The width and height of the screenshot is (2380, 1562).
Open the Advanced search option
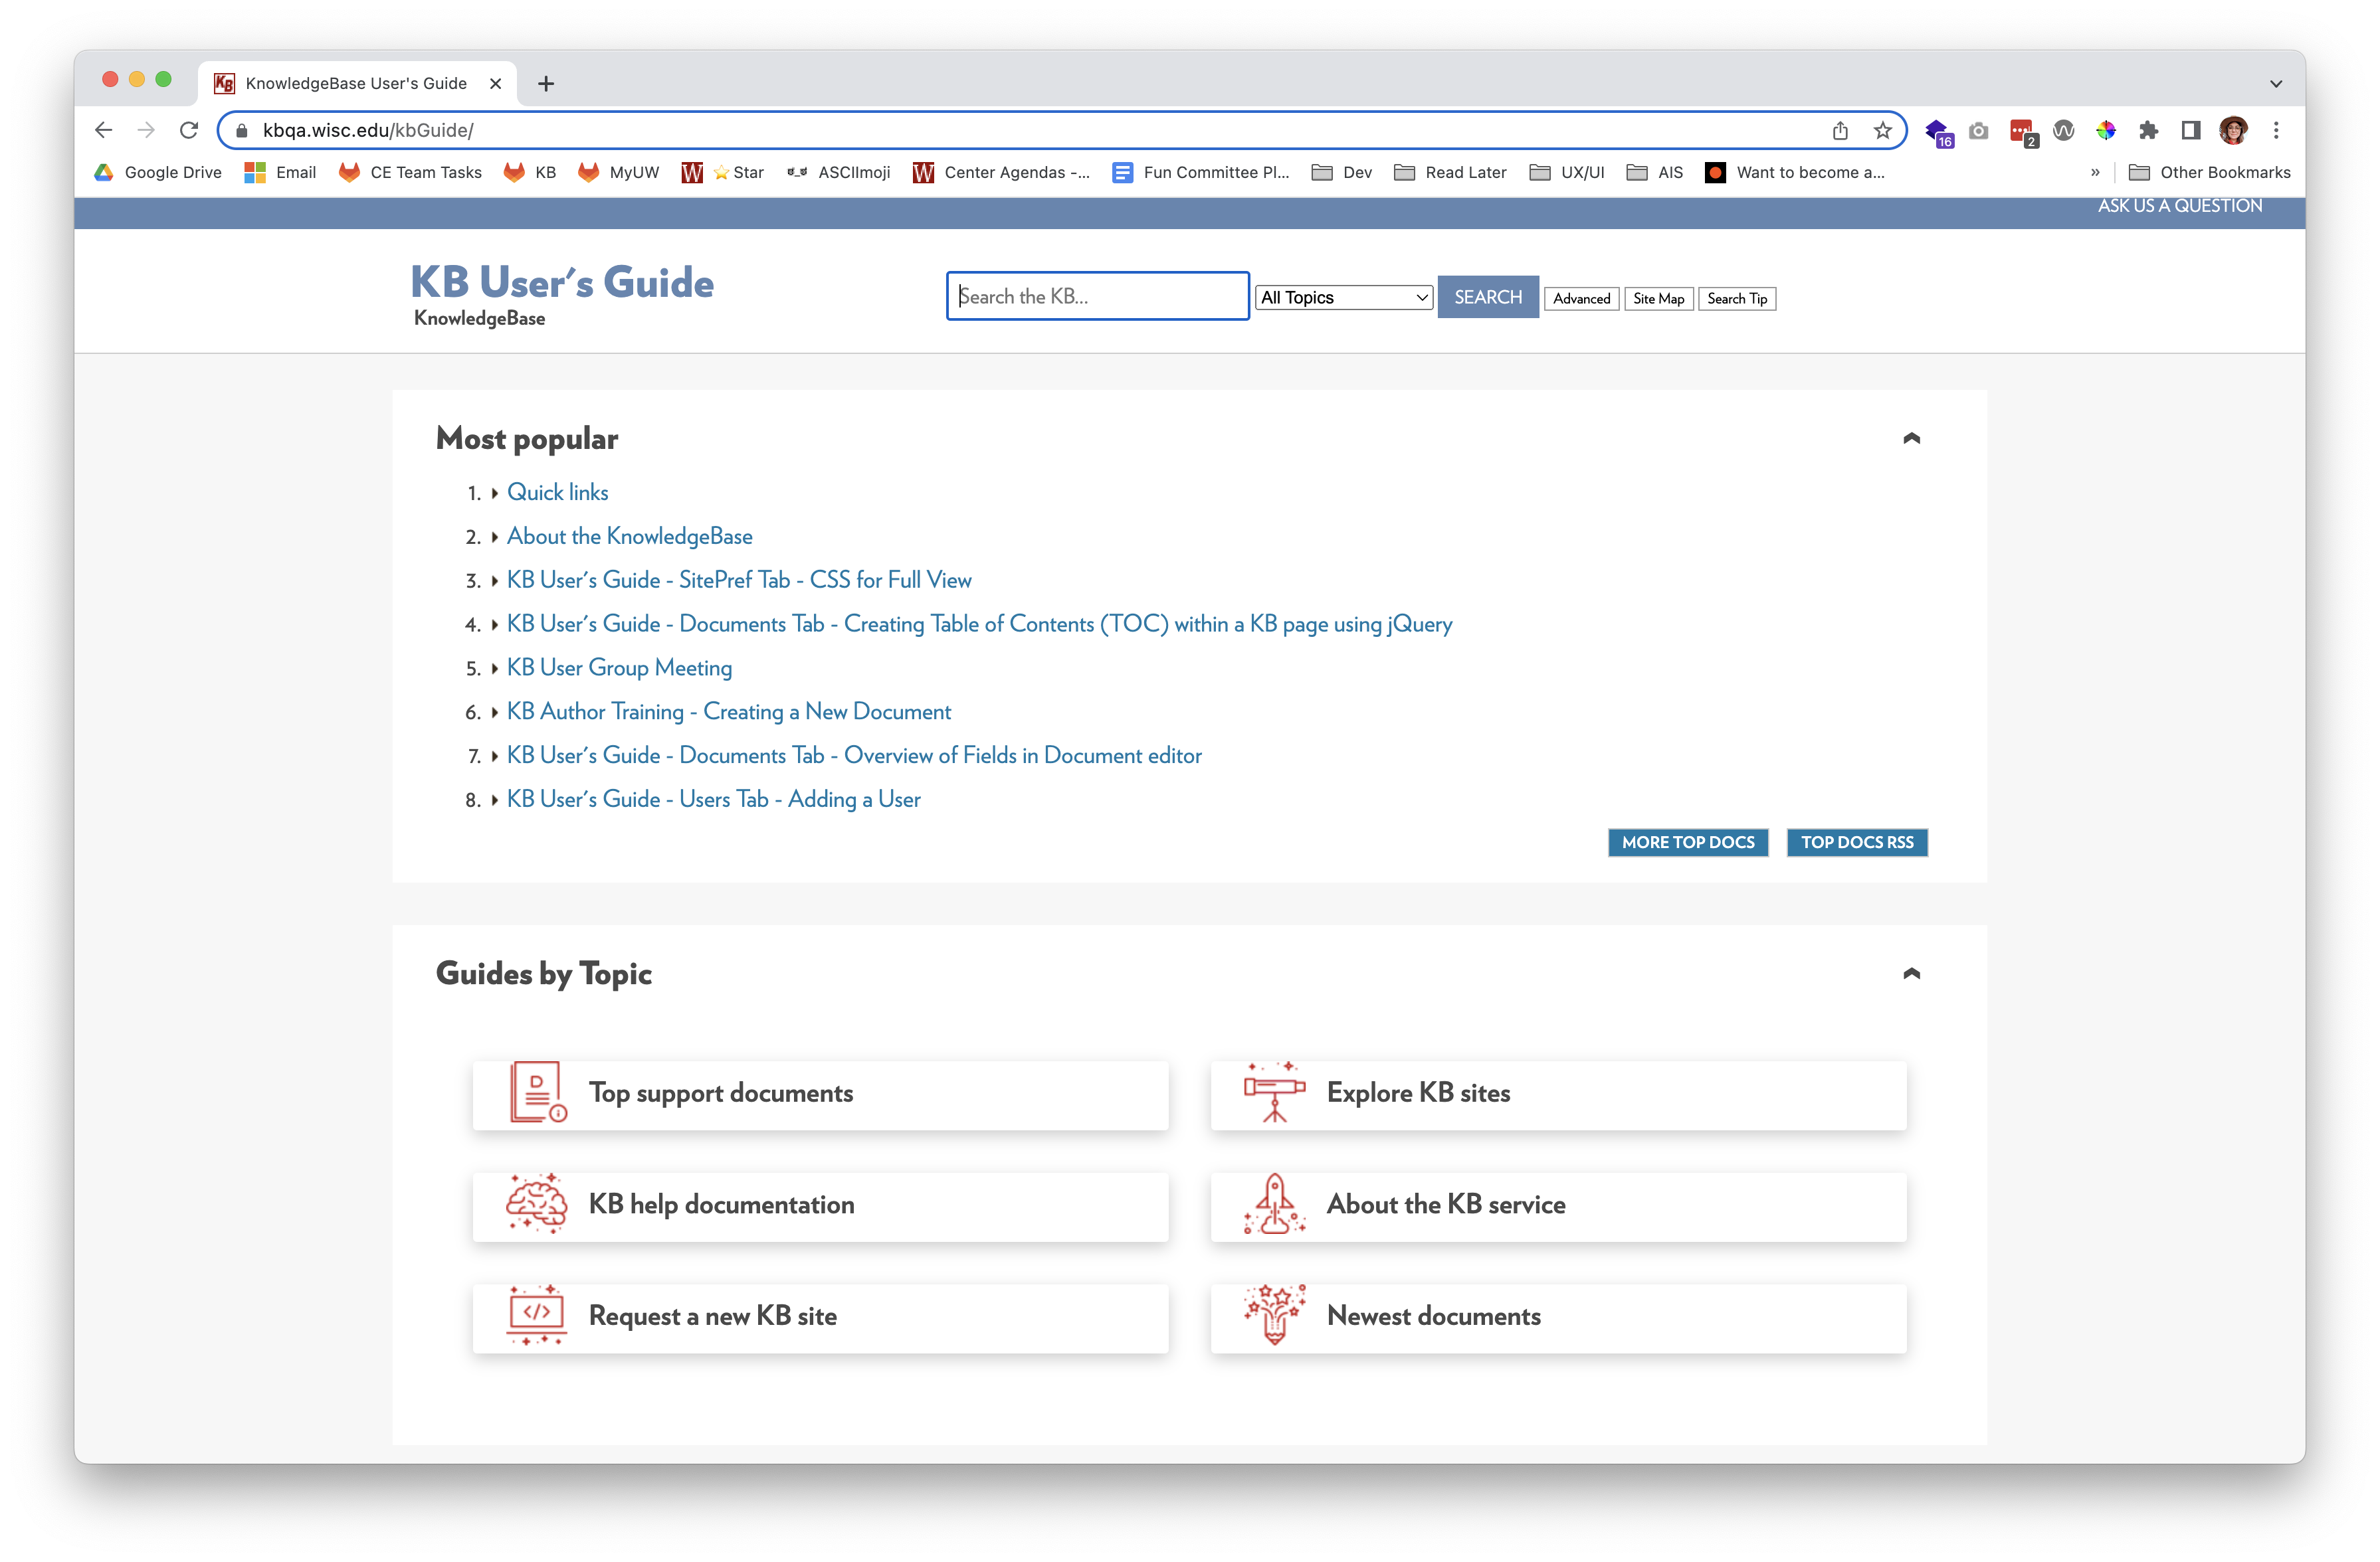click(1581, 299)
